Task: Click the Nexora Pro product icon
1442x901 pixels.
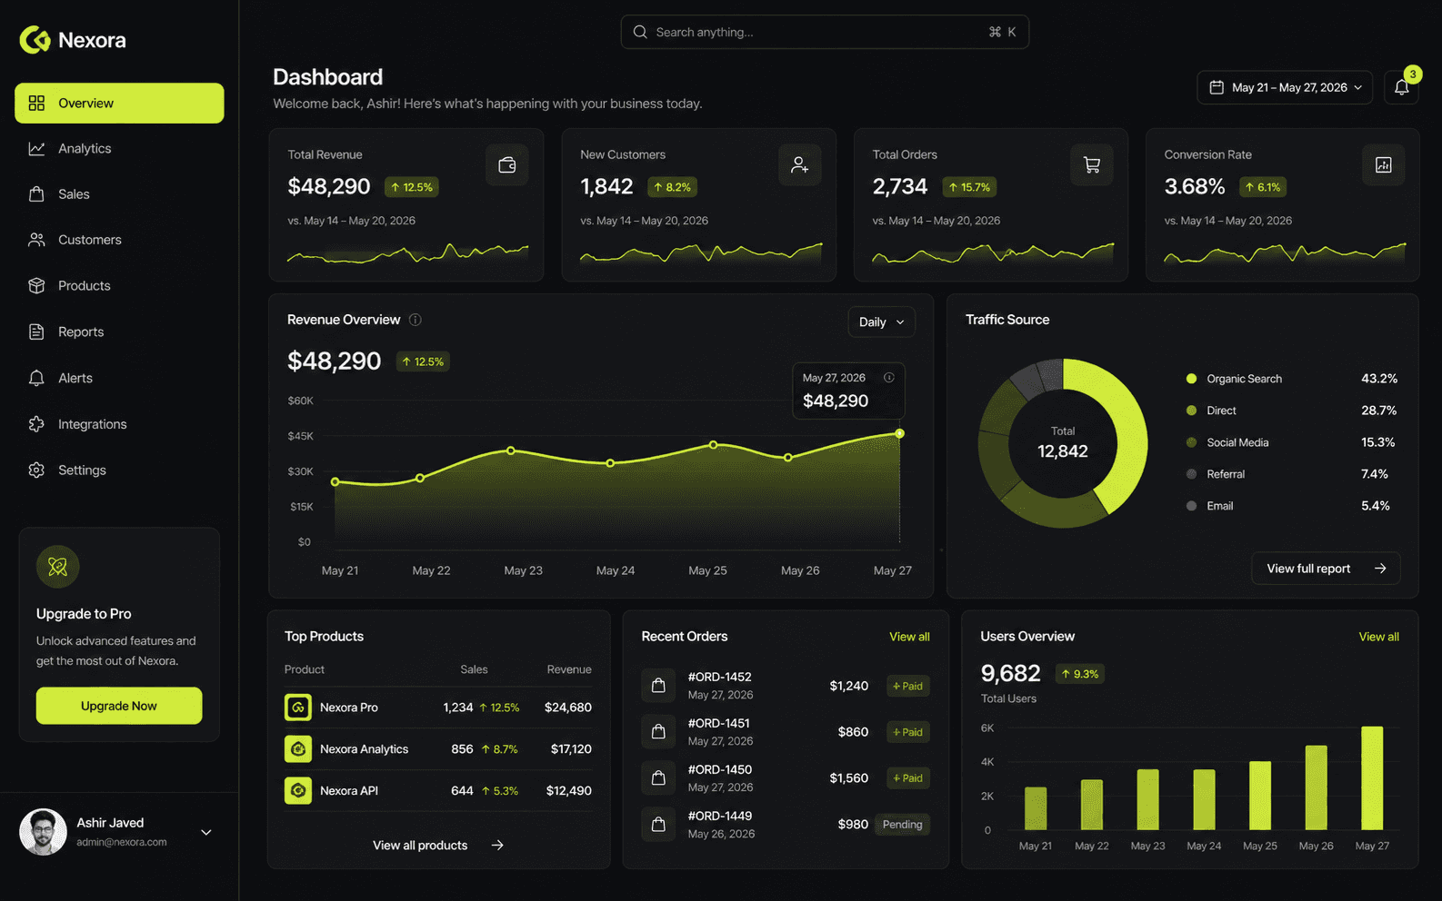Action: click(x=298, y=708)
